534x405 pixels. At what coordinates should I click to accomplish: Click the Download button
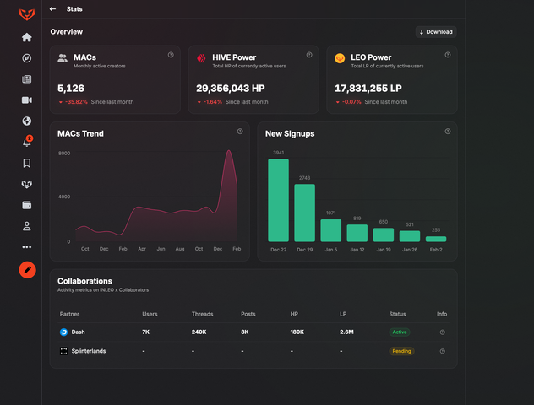436,32
